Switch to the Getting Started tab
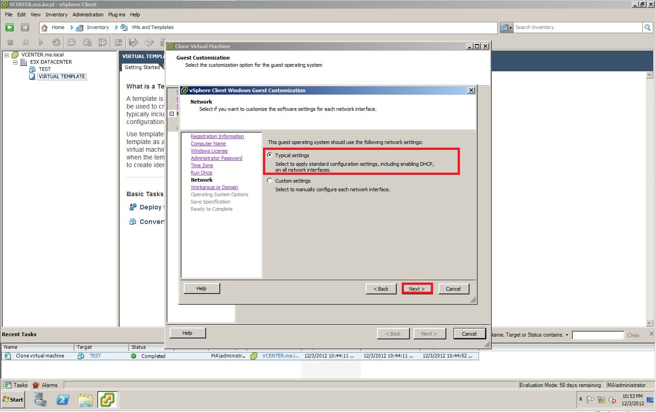This screenshot has width=656, height=412. [x=142, y=67]
